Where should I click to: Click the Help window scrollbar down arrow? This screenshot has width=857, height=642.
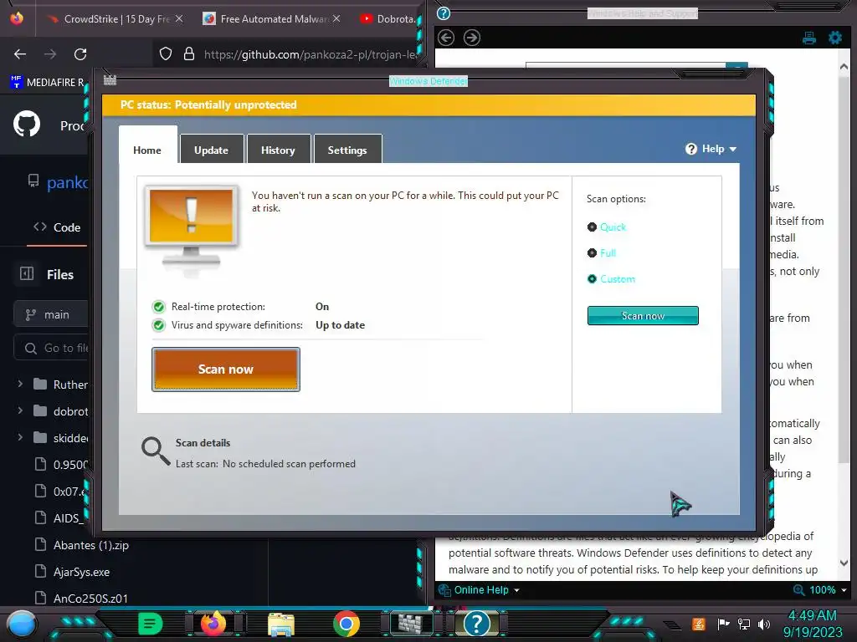pyautogui.click(x=844, y=563)
